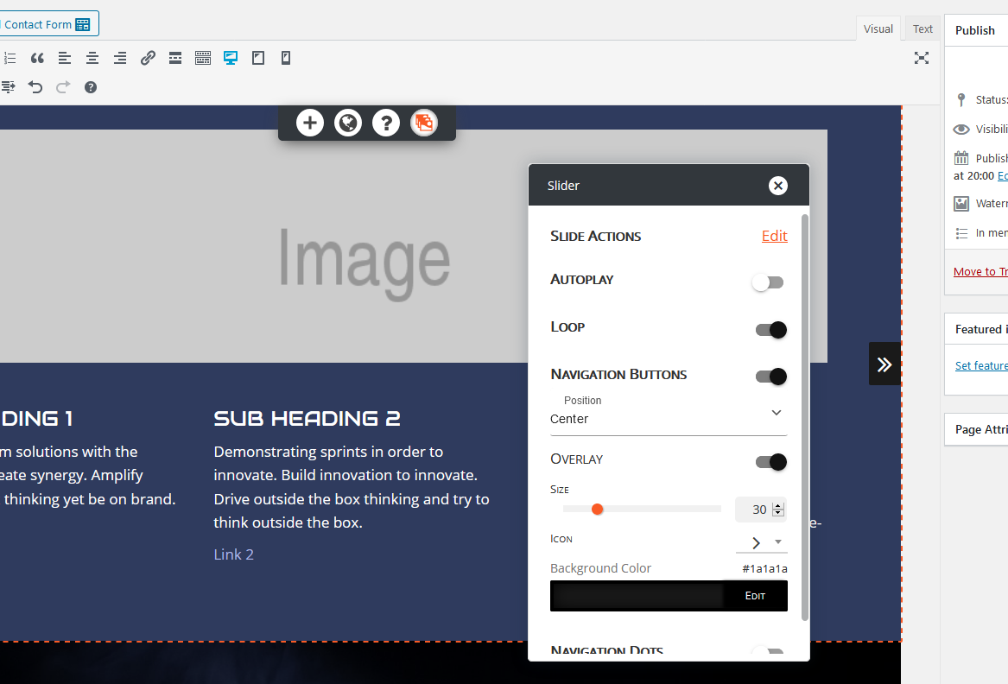1008x684 pixels.
Task: Click the insert link chain icon
Action: click(148, 58)
